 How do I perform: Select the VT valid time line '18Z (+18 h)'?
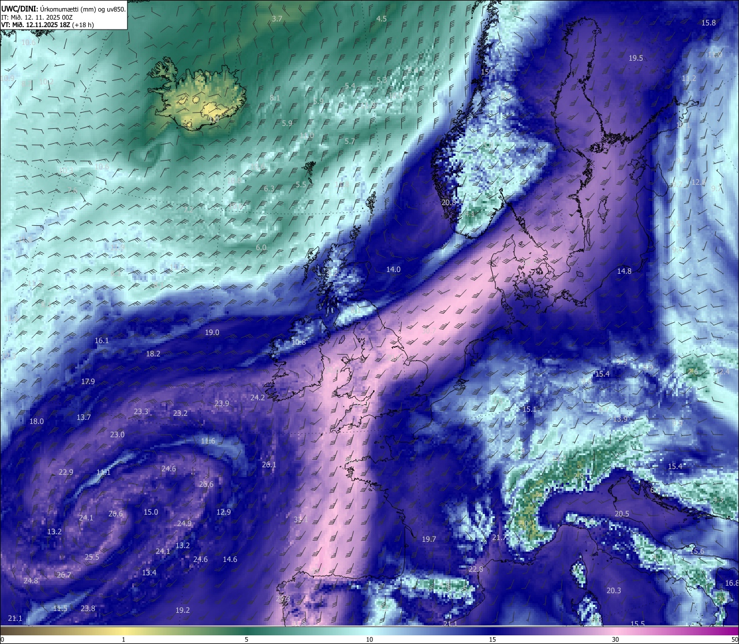tap(47, 25)
